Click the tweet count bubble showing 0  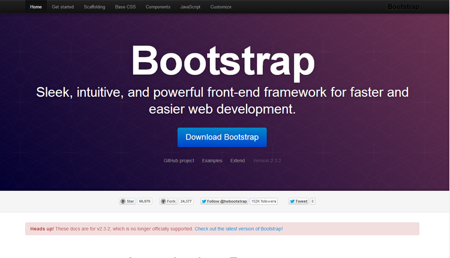[x=313, y=201]
